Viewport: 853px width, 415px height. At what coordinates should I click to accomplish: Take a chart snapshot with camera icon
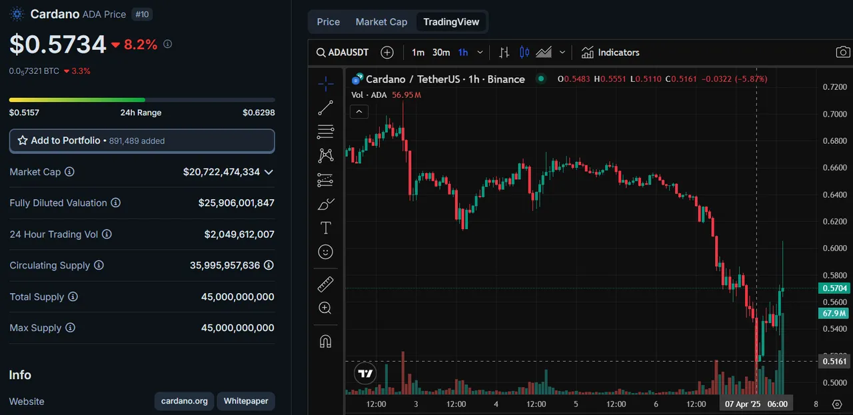point(843,53)
